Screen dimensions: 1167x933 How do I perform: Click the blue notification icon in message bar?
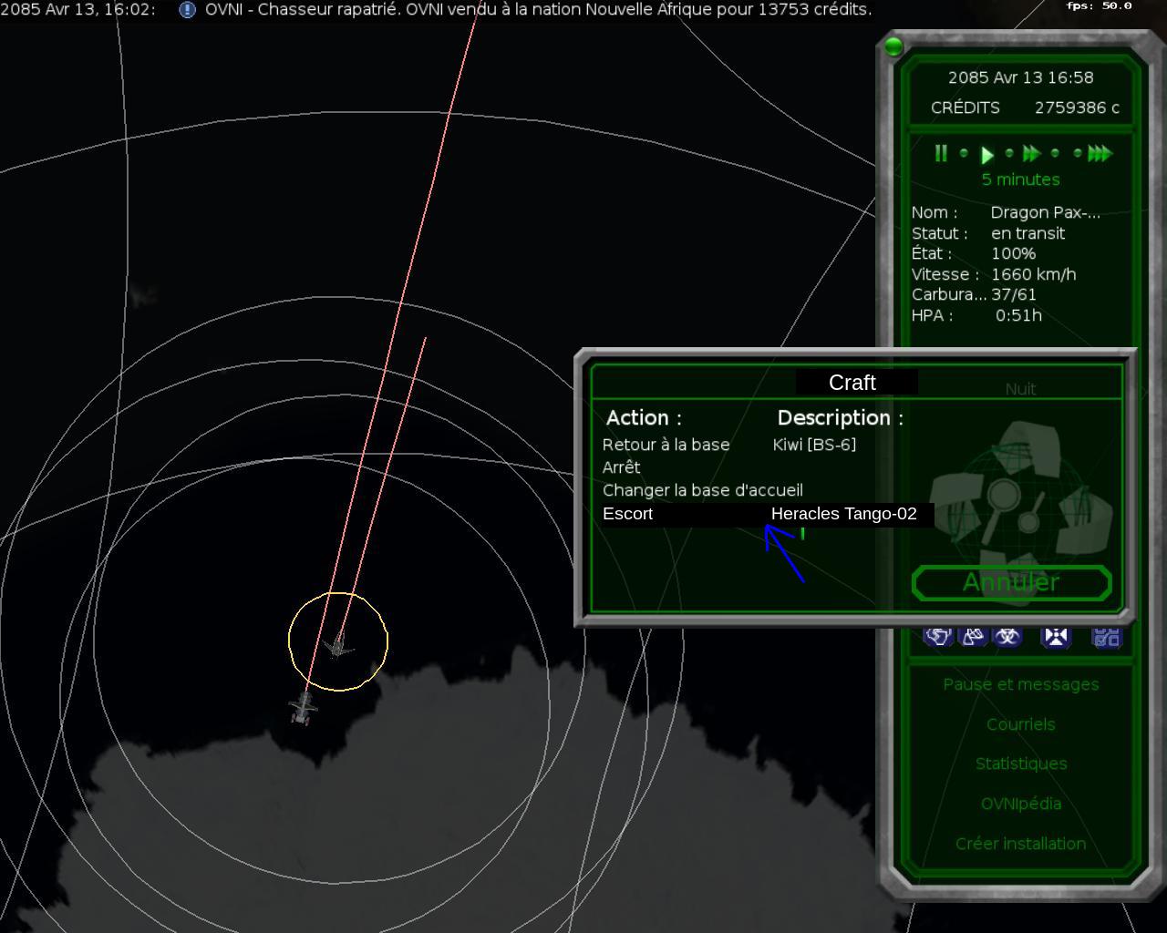pyautogui.click(x=187, y=9)
